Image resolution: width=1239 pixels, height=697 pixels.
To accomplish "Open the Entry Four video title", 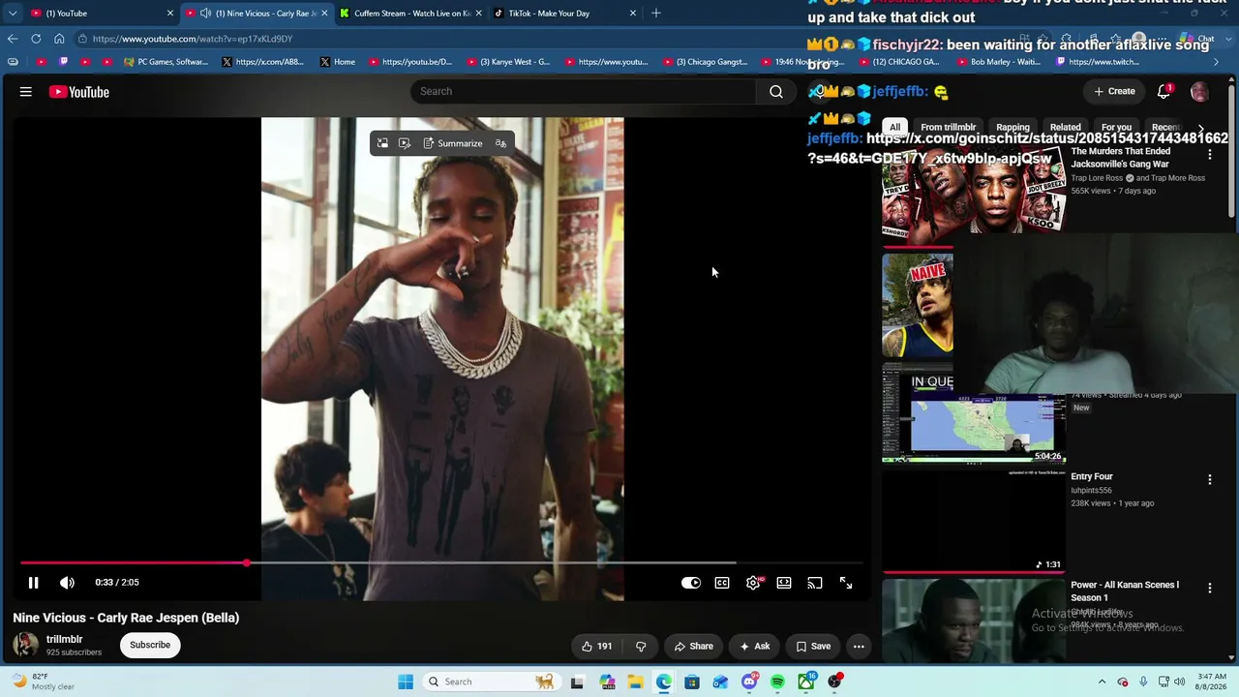I will (x=1092, y=476).
